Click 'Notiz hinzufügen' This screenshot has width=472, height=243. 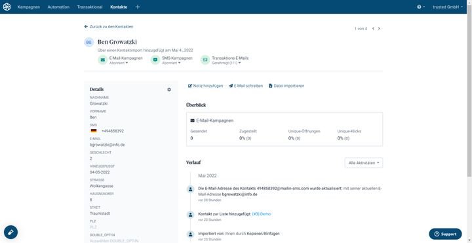coord(206,86)
